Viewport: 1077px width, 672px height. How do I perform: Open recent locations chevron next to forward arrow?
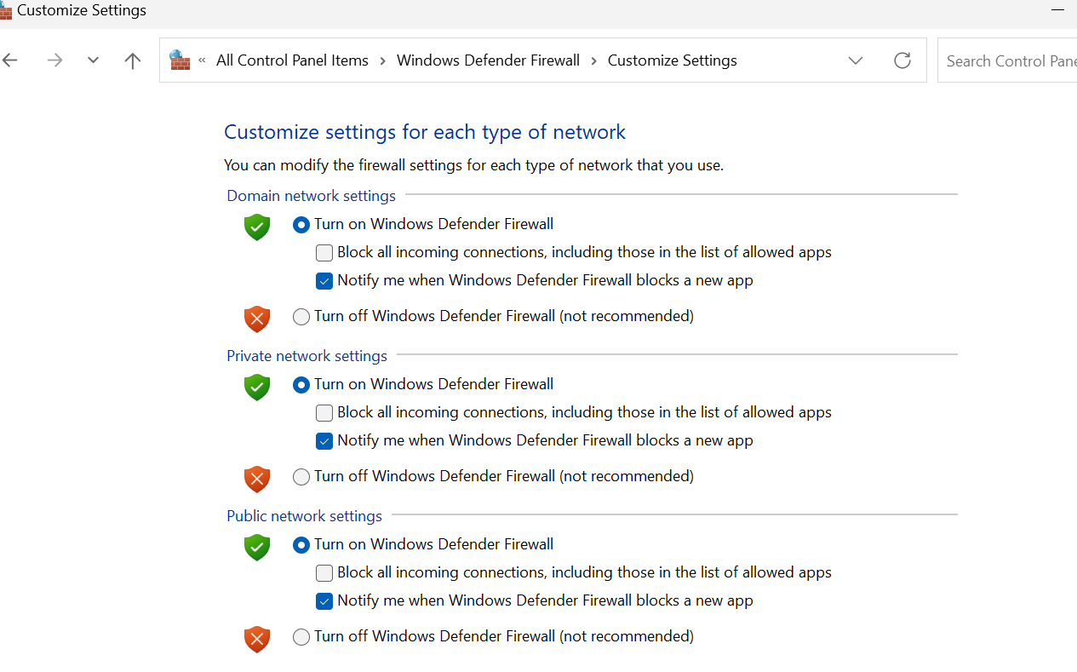pyautogui.click(x=94, y=60)
